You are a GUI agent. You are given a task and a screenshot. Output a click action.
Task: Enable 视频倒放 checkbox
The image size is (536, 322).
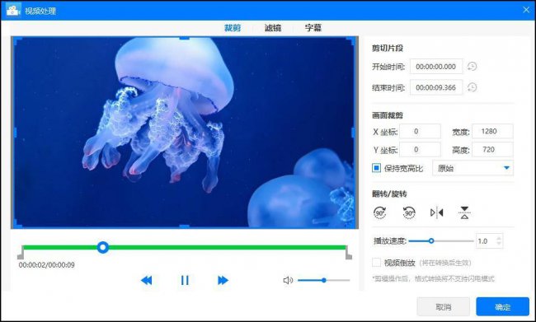click(376, 263)
